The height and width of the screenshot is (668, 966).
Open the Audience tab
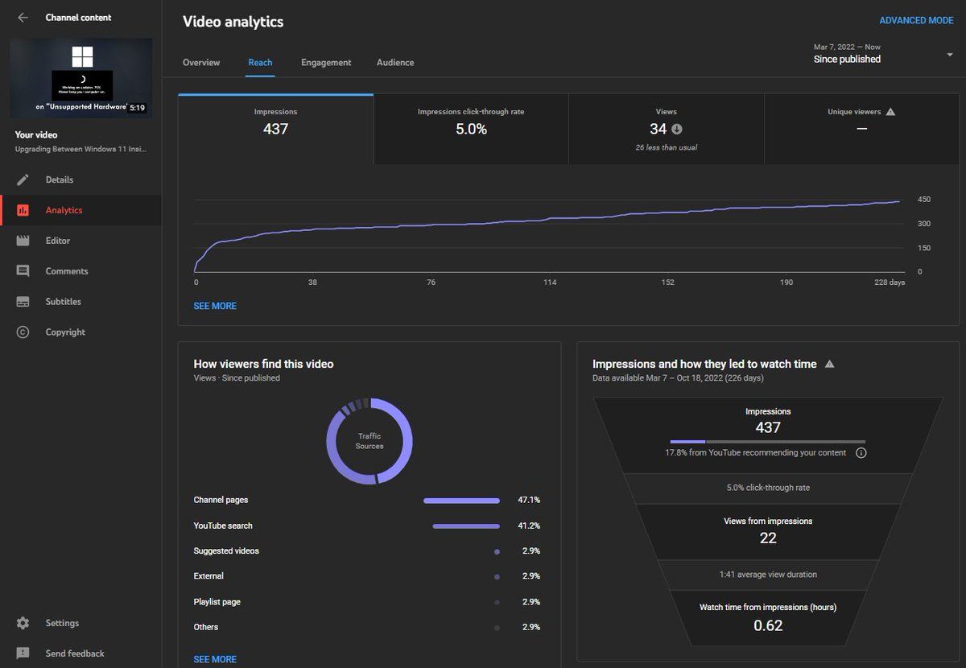click(x=395, y=63)
